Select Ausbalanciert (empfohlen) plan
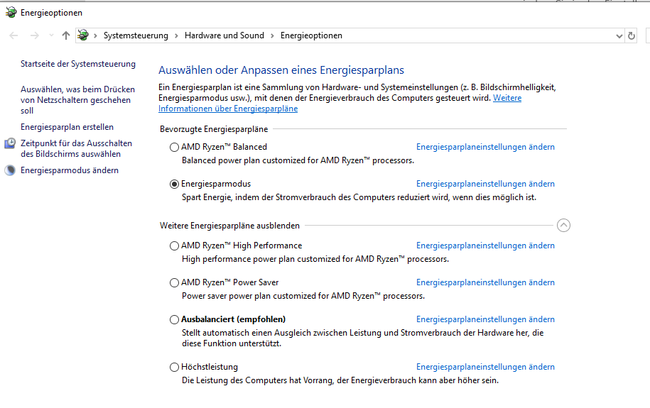The height and width of the screenshot is (408, 650). (x=174, y=319)
